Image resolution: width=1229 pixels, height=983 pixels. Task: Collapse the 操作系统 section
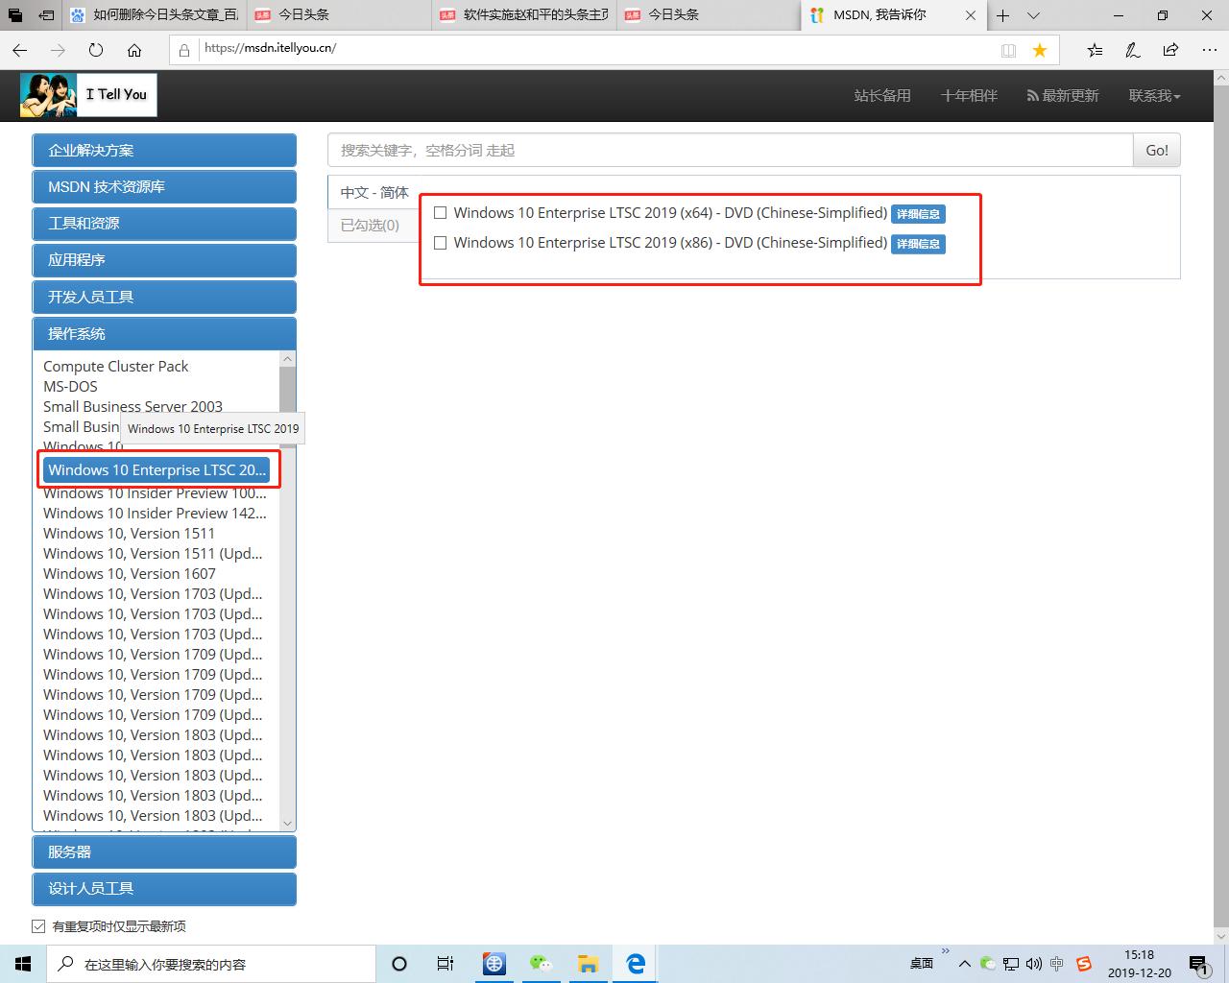164,334
